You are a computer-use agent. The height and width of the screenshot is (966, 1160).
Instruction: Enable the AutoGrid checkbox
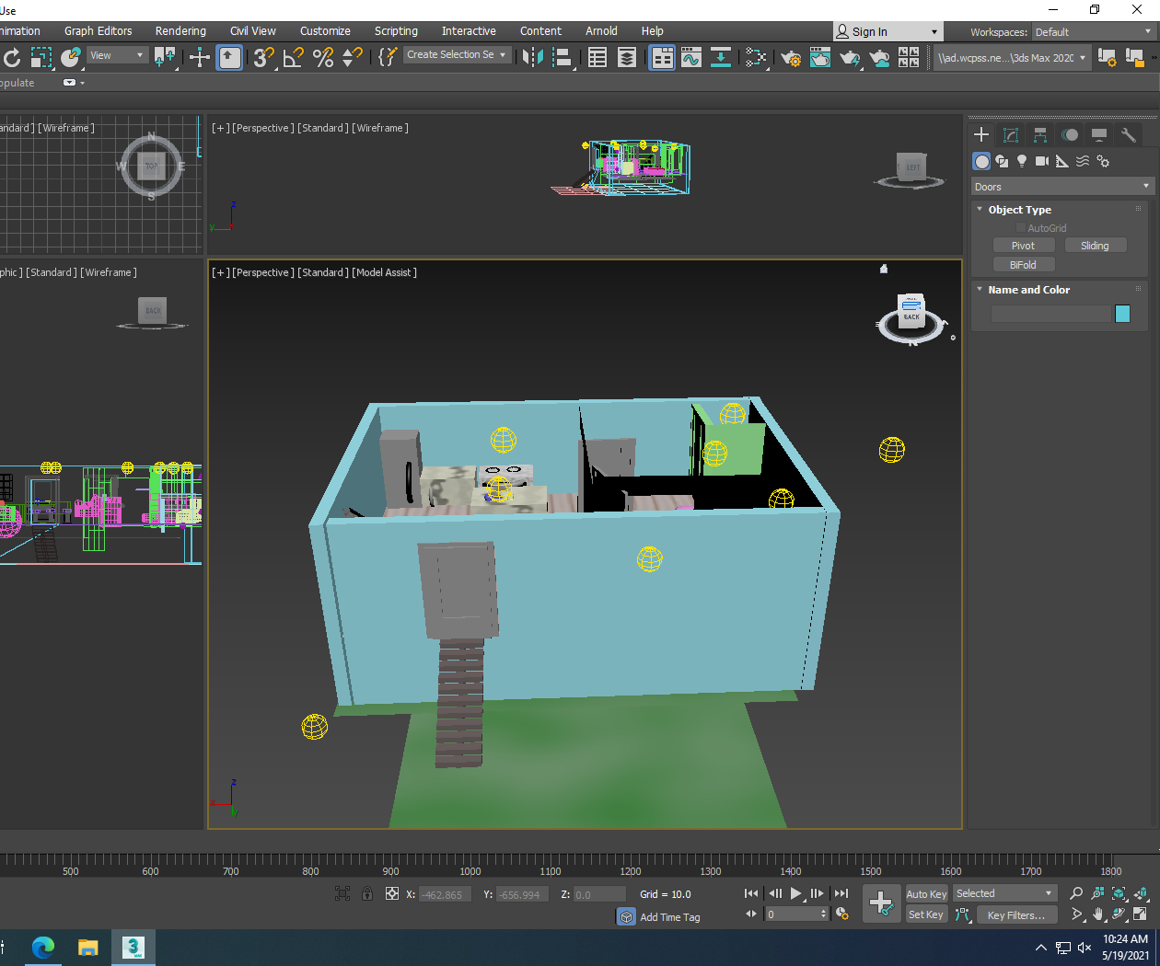[x=1020, y=227]
